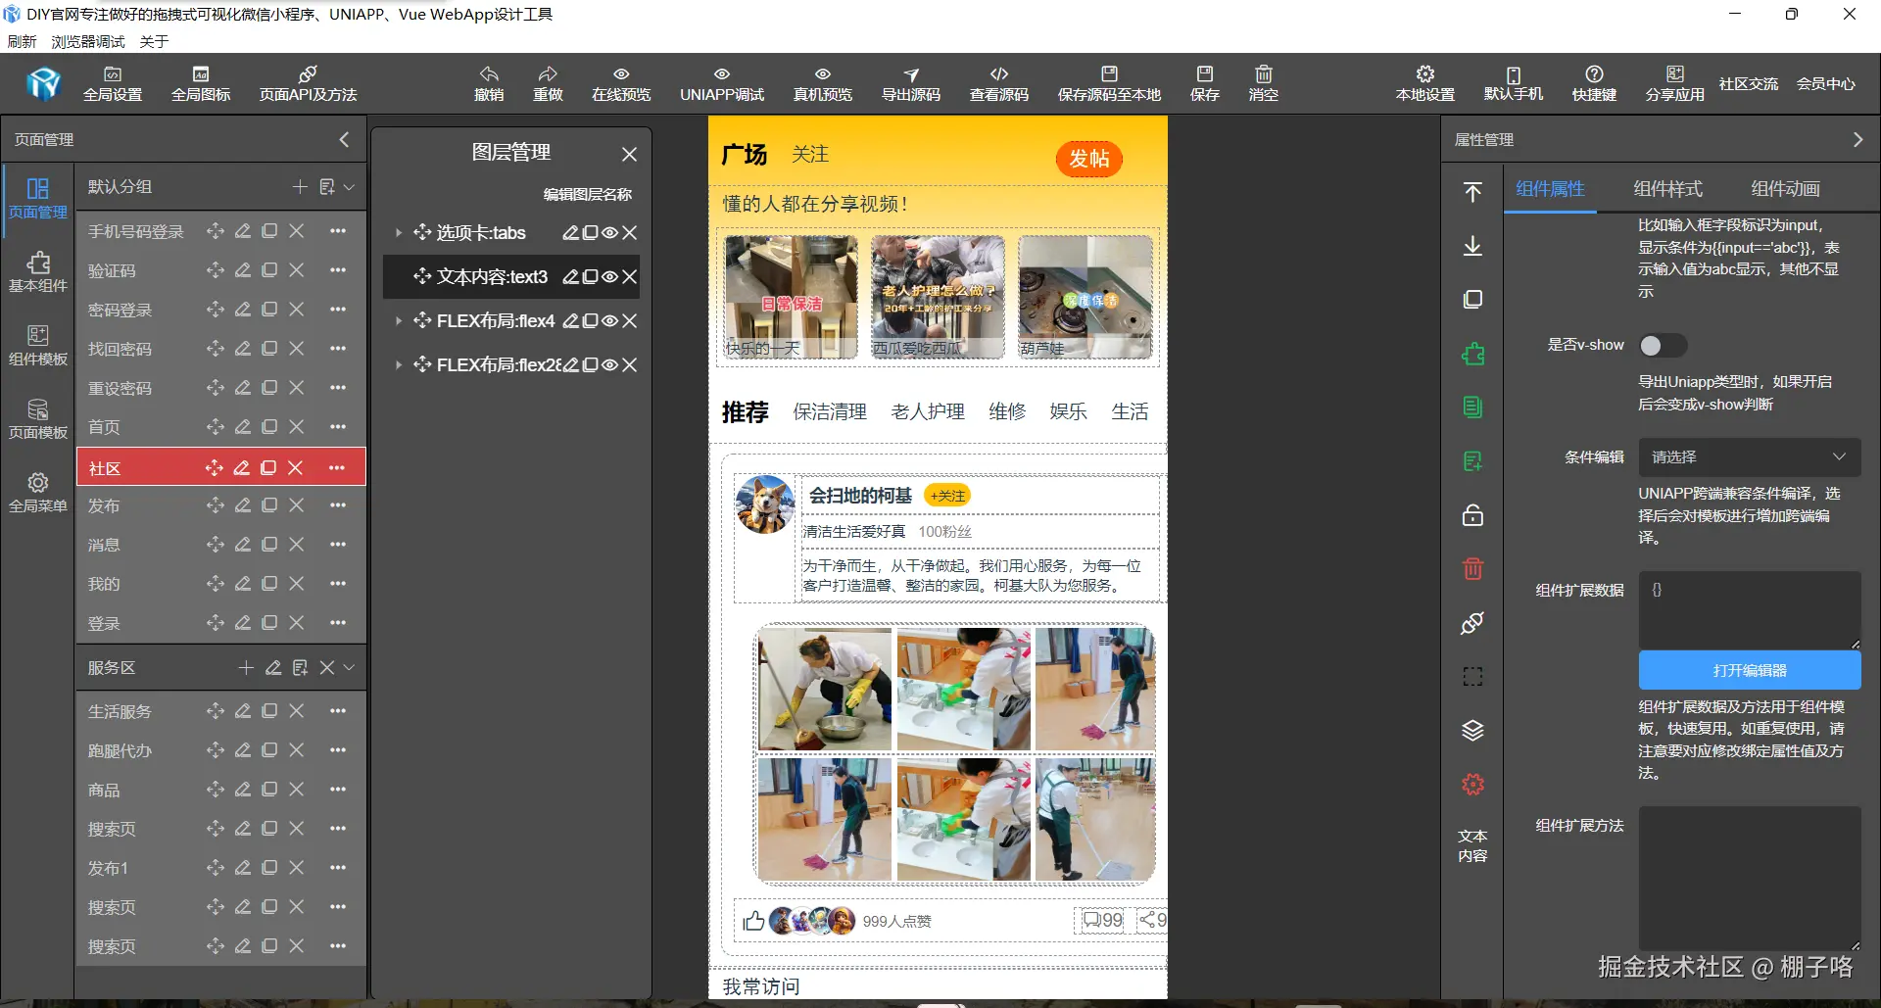This screenshot has width=1881, height=1008.
Task: Collapse the 页面管理 panel with its arrow
Action: (x=344, y=140)
